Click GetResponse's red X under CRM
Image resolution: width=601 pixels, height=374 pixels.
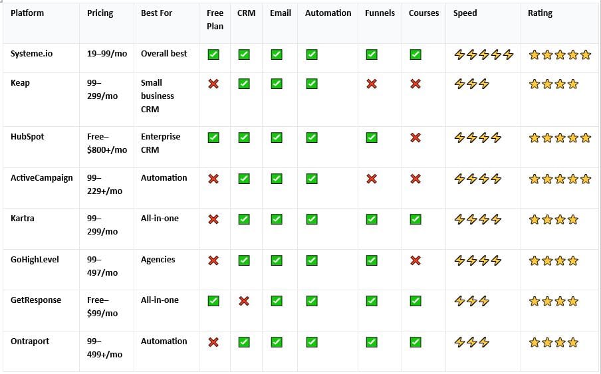244,302
